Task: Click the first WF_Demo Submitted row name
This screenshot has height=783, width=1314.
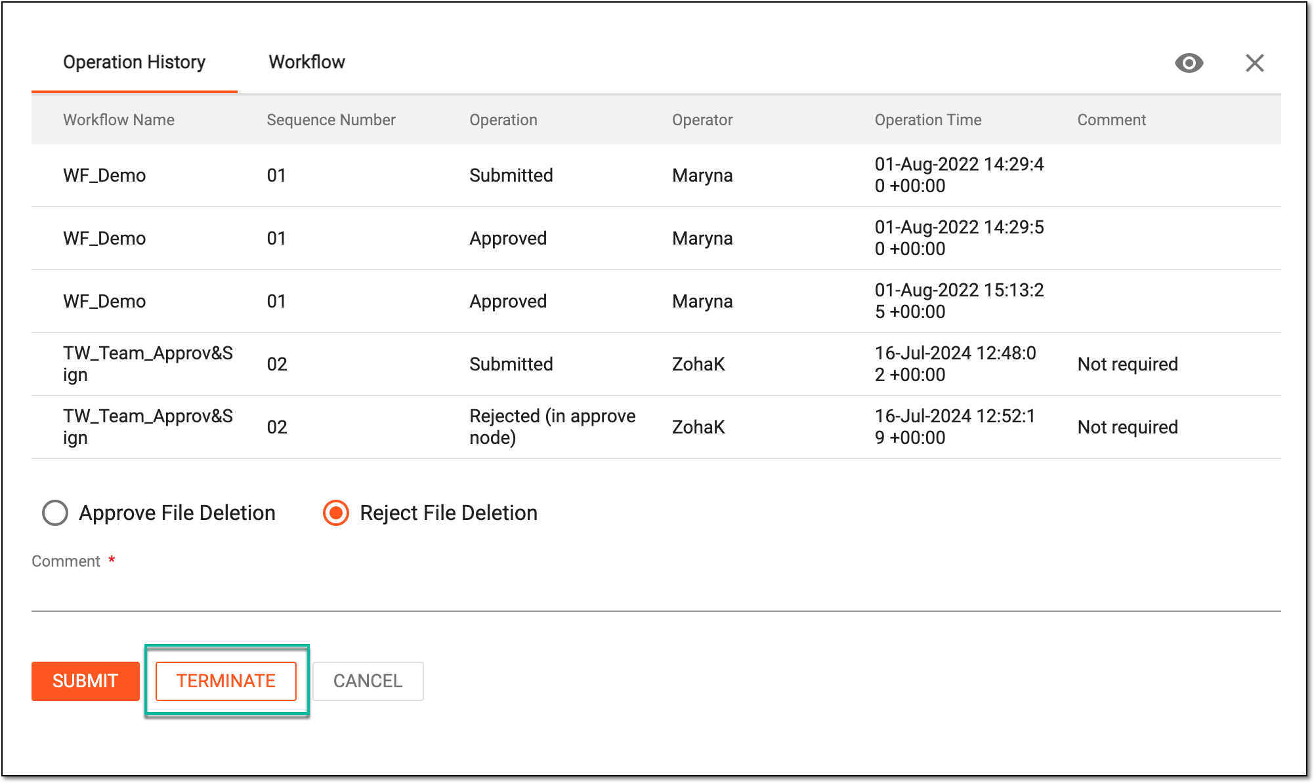Action: [x=104, y=175]
